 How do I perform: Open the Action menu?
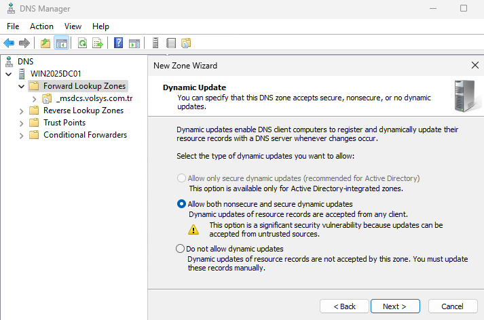pos(41,26)
